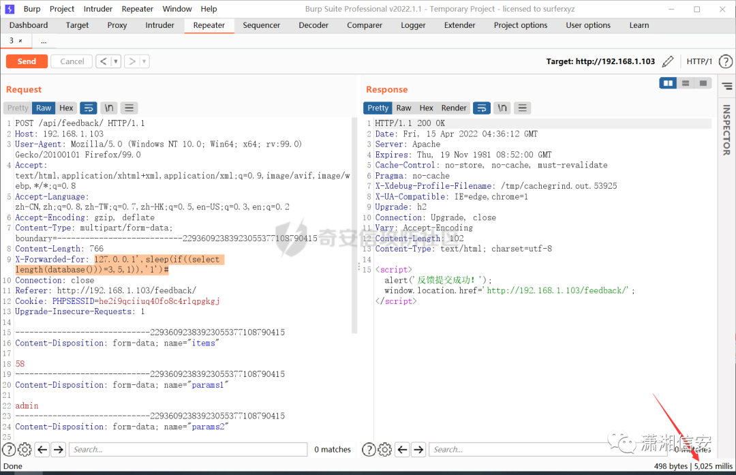
Task: Click the orange Send button
Action: pyautogui.click(x=27, y=61)
